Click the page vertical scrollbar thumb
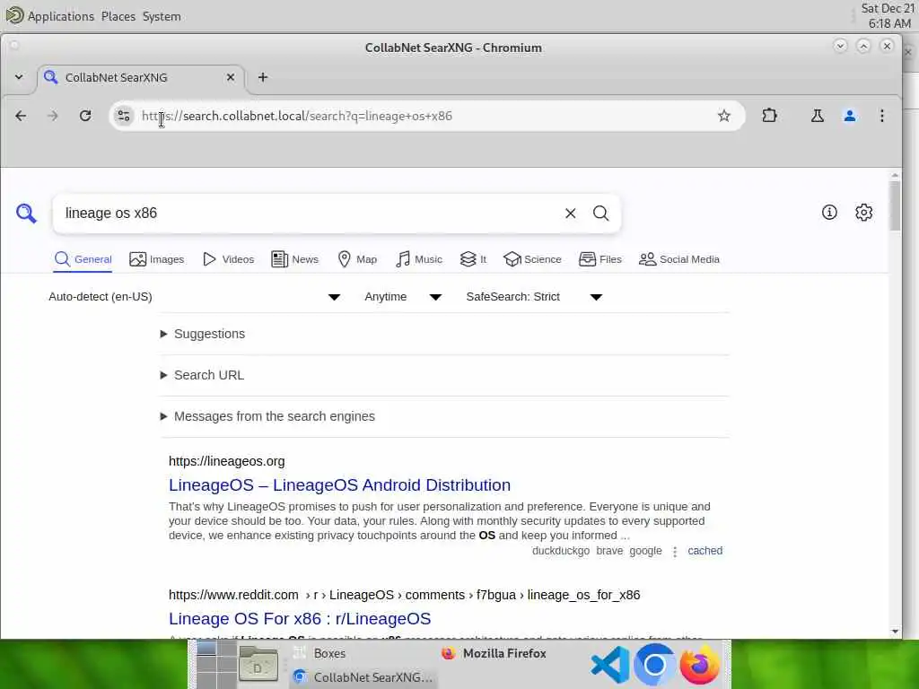919x689 pixels. pyautogui.click(x=895, y=205)
